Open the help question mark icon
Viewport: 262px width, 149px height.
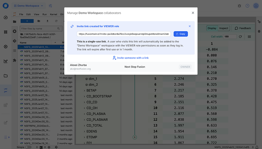click(x=247, y=6)
